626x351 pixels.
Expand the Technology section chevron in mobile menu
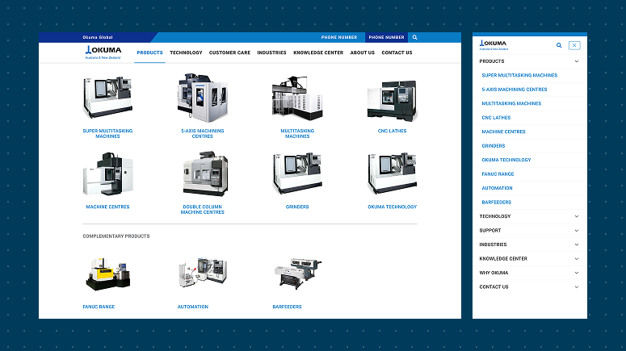pyautogui.click(x=577, y=216)
